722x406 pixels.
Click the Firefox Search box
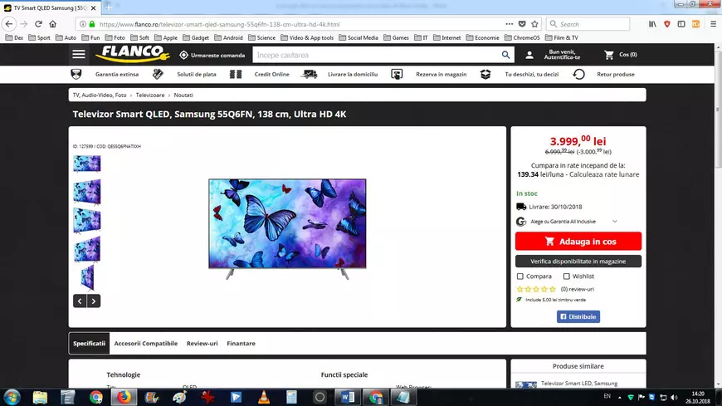point(588,24)
